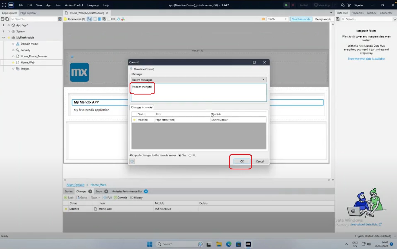This screenshot has height=249, width=397.
Task: Switch to Page Explorer tab
Action: pos(28,13)
